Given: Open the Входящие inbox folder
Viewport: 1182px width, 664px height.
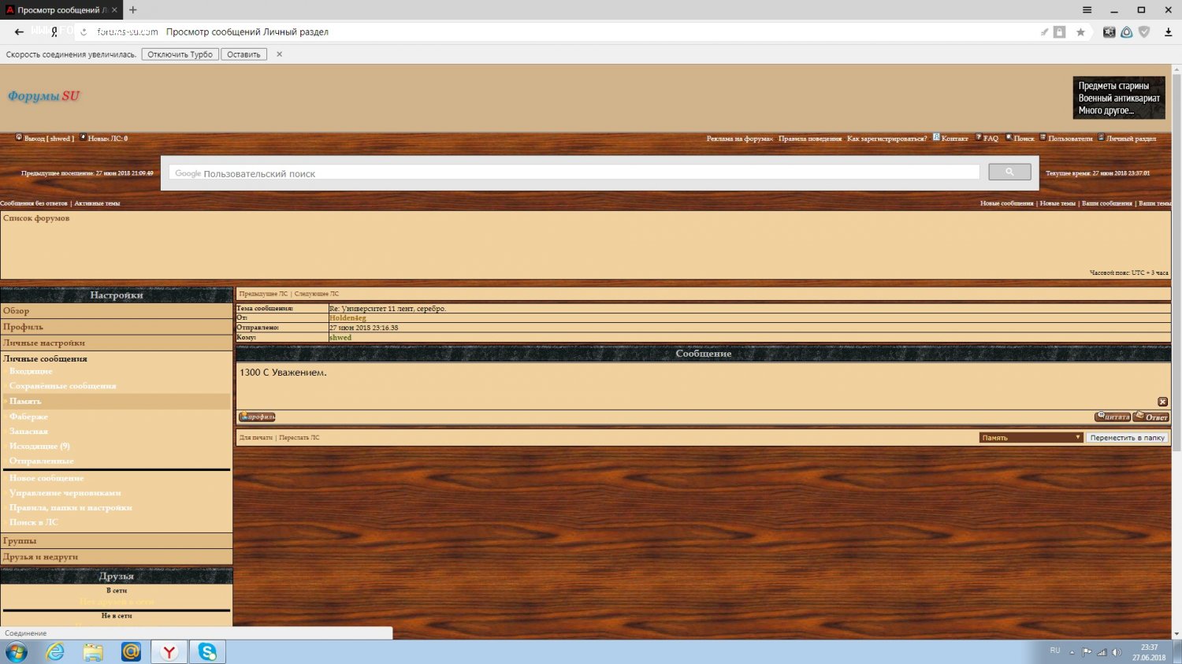Looking at the screenshot, I should [31, 371].
